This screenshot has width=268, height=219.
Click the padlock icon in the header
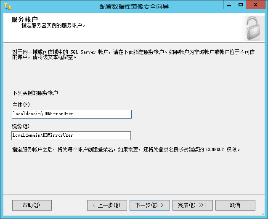[253, 28]
